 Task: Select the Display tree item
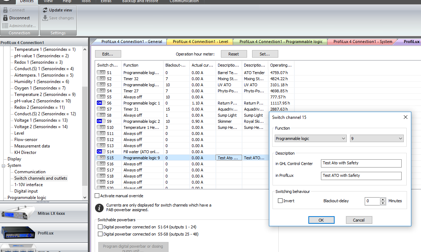14,159
